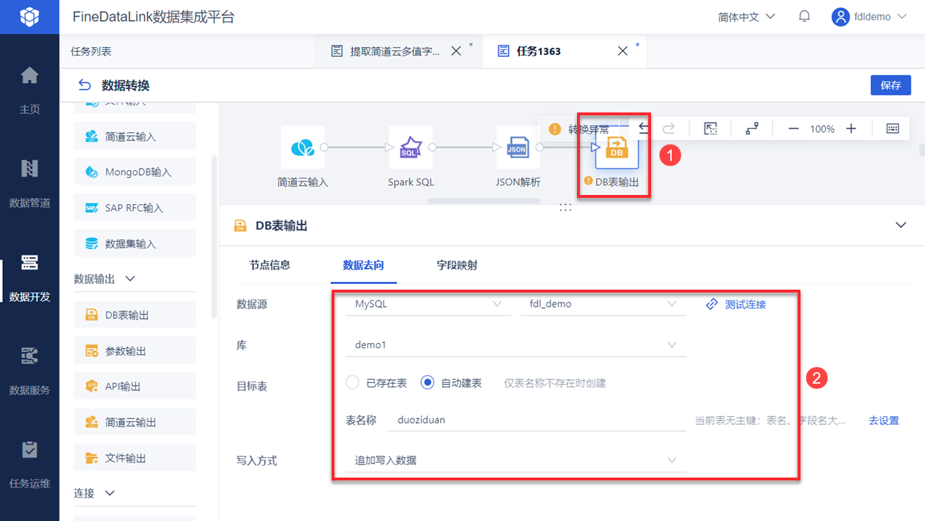Close the 任务1363 tab

point(623,51)
